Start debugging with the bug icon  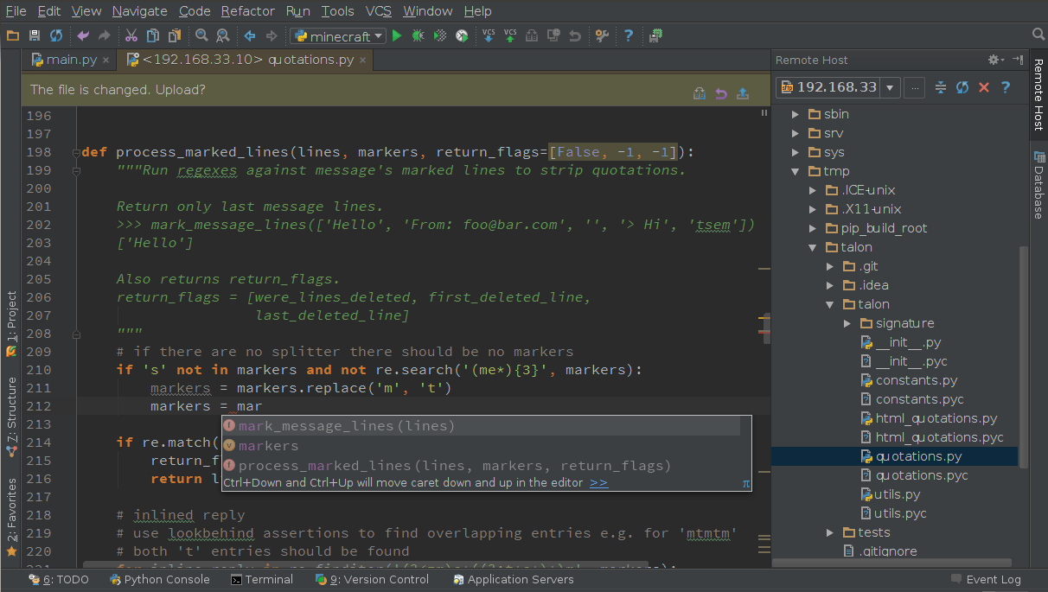(x=417, y=35)
